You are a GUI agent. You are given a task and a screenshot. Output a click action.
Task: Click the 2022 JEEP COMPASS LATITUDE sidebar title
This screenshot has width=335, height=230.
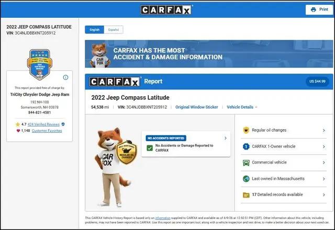tap(39, 27)
